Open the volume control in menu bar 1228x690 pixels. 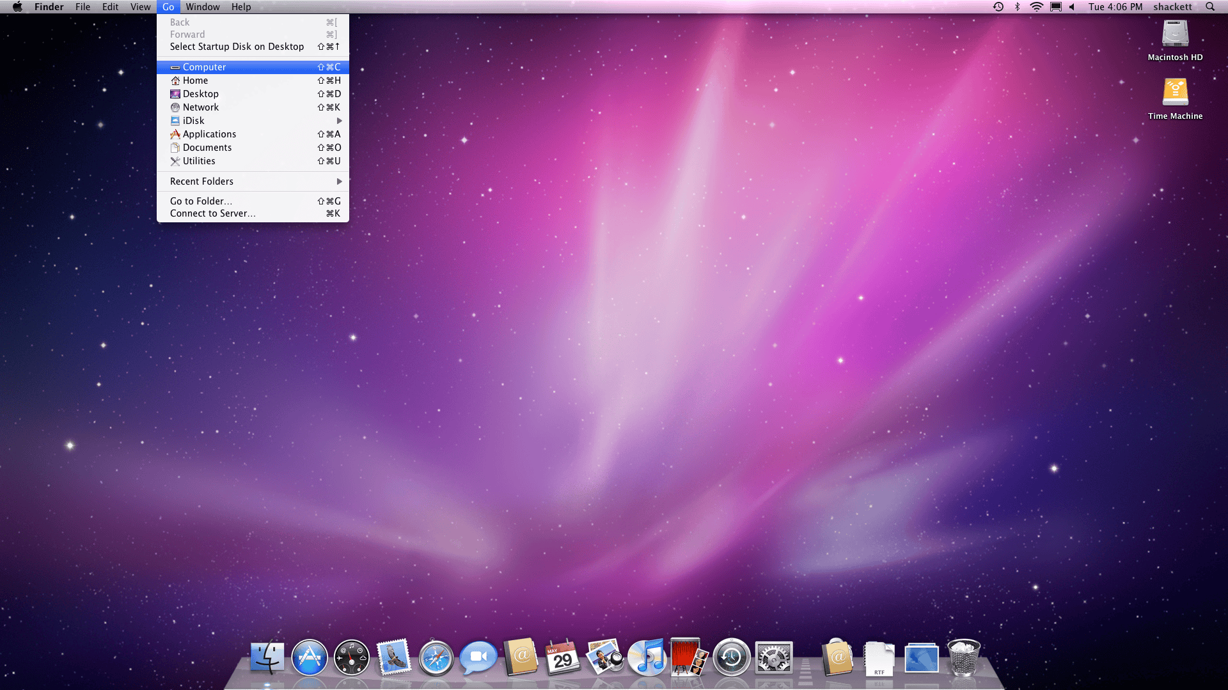coord(1072,7)
